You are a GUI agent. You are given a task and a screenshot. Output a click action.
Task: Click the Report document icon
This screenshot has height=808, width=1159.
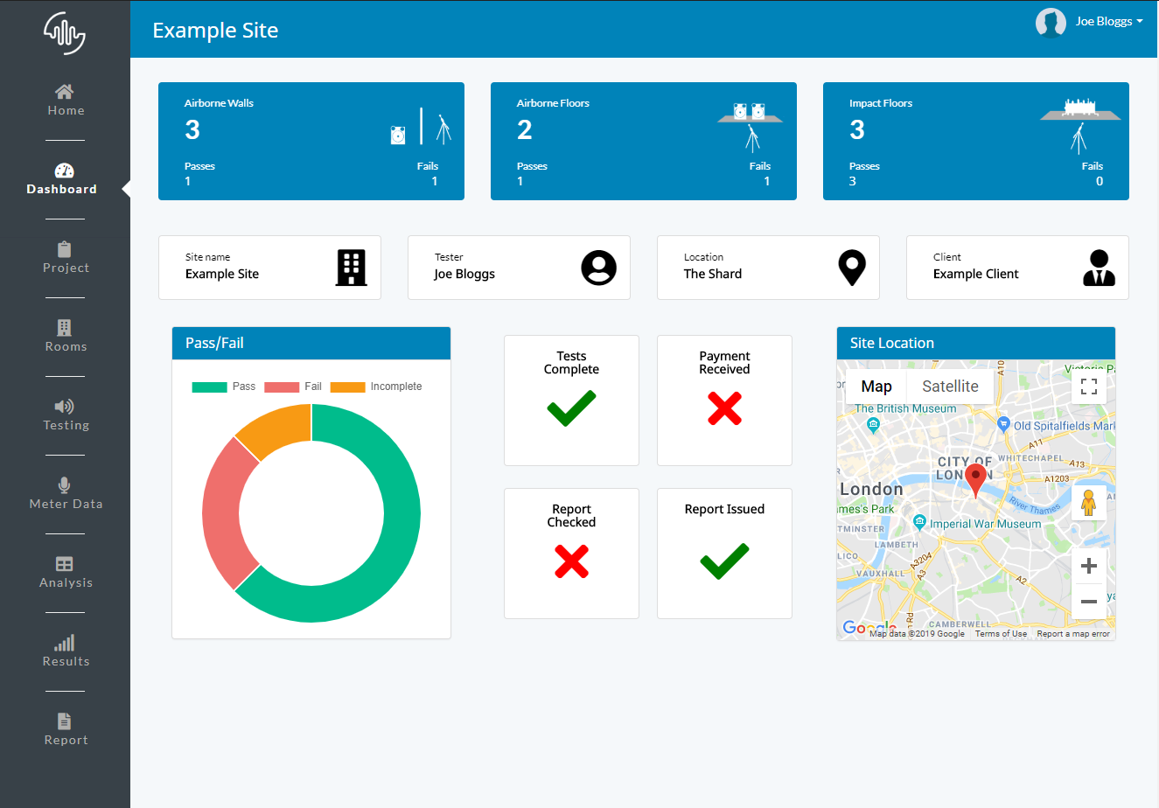coord(65,721)
